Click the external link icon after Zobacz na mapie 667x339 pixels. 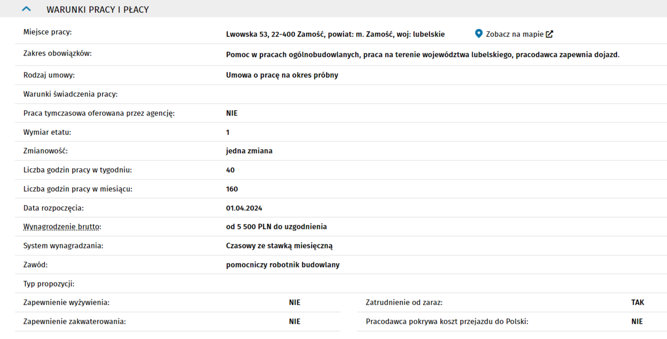pyautogui.click(x=549, y=34)
